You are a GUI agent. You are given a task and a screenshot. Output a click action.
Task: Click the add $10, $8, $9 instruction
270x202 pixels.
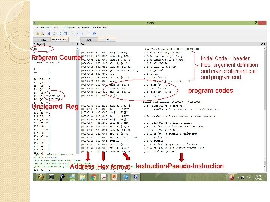[x=120, y=92]
